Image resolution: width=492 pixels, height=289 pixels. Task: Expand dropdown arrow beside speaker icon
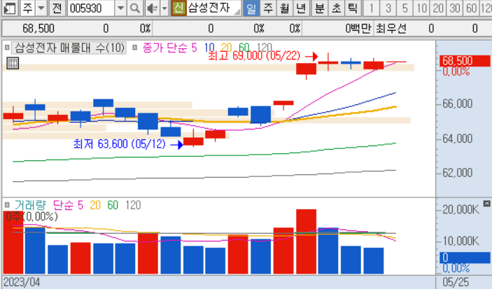164,8
